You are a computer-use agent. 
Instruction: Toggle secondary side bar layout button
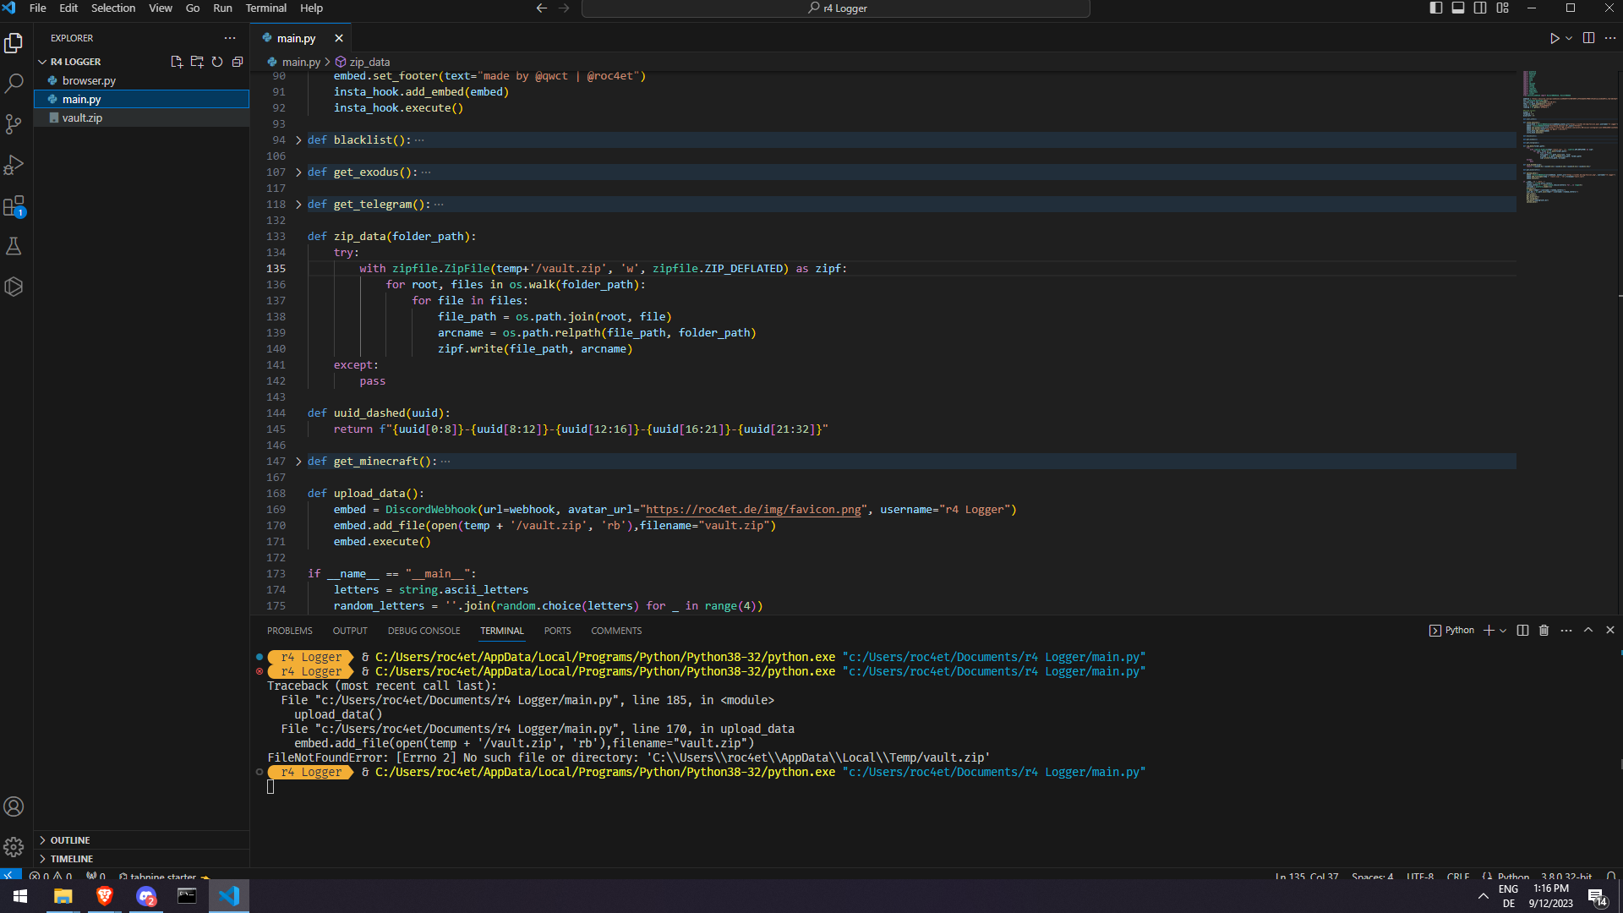coord(1480,8)
